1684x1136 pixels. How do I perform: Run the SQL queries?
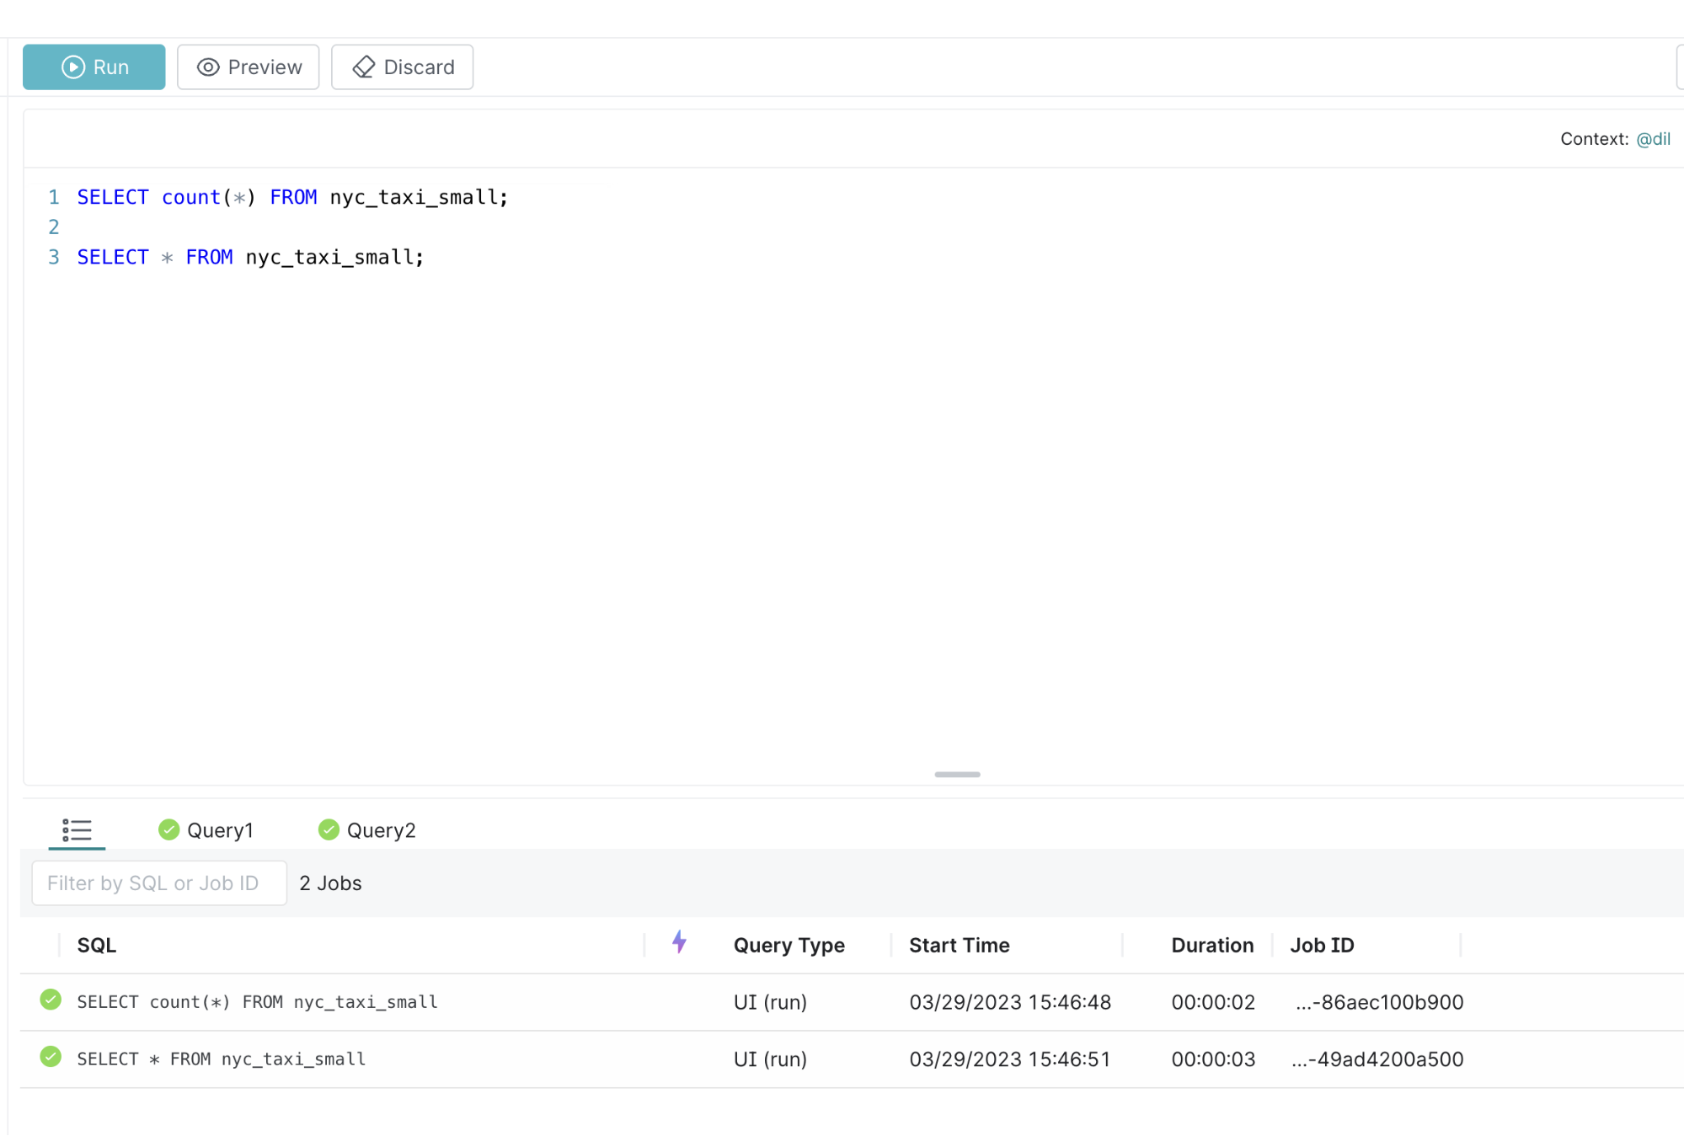pos(94,67)
